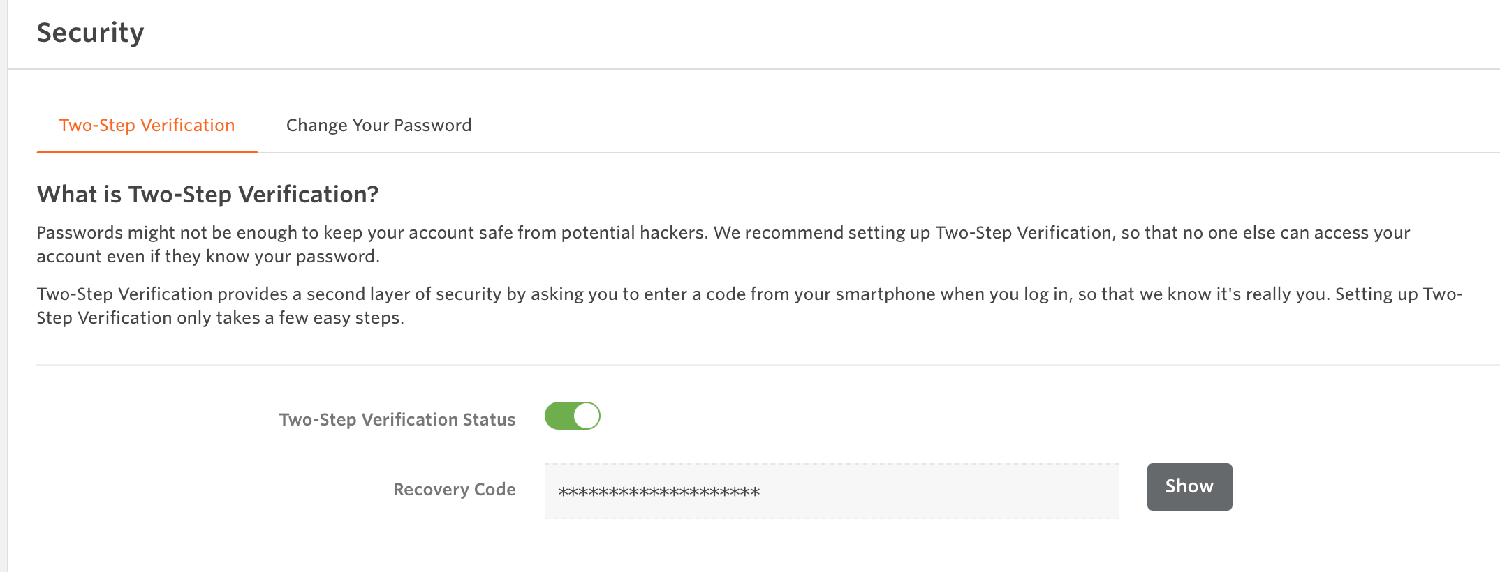1500x572 pixels.
Task: Click the 'What is Two-Step Verification?' heading
Action: pos(207,195)
